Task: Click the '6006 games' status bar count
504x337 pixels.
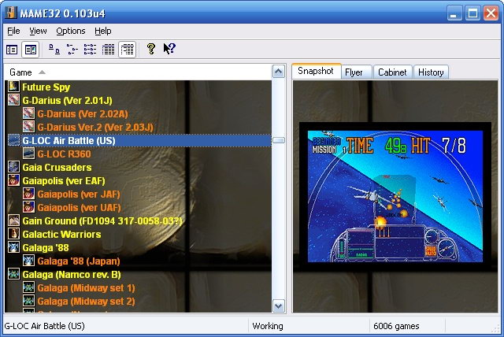Action: coord(396,326)
